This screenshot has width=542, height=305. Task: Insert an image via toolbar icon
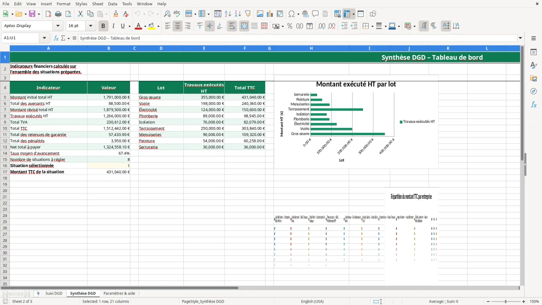point(260,14)
